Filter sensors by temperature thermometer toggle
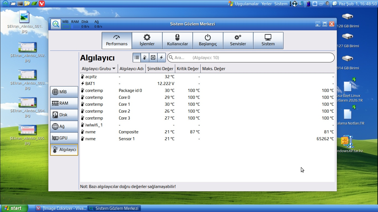This screenshot has height=212, width=378. (x=145, y=58)
